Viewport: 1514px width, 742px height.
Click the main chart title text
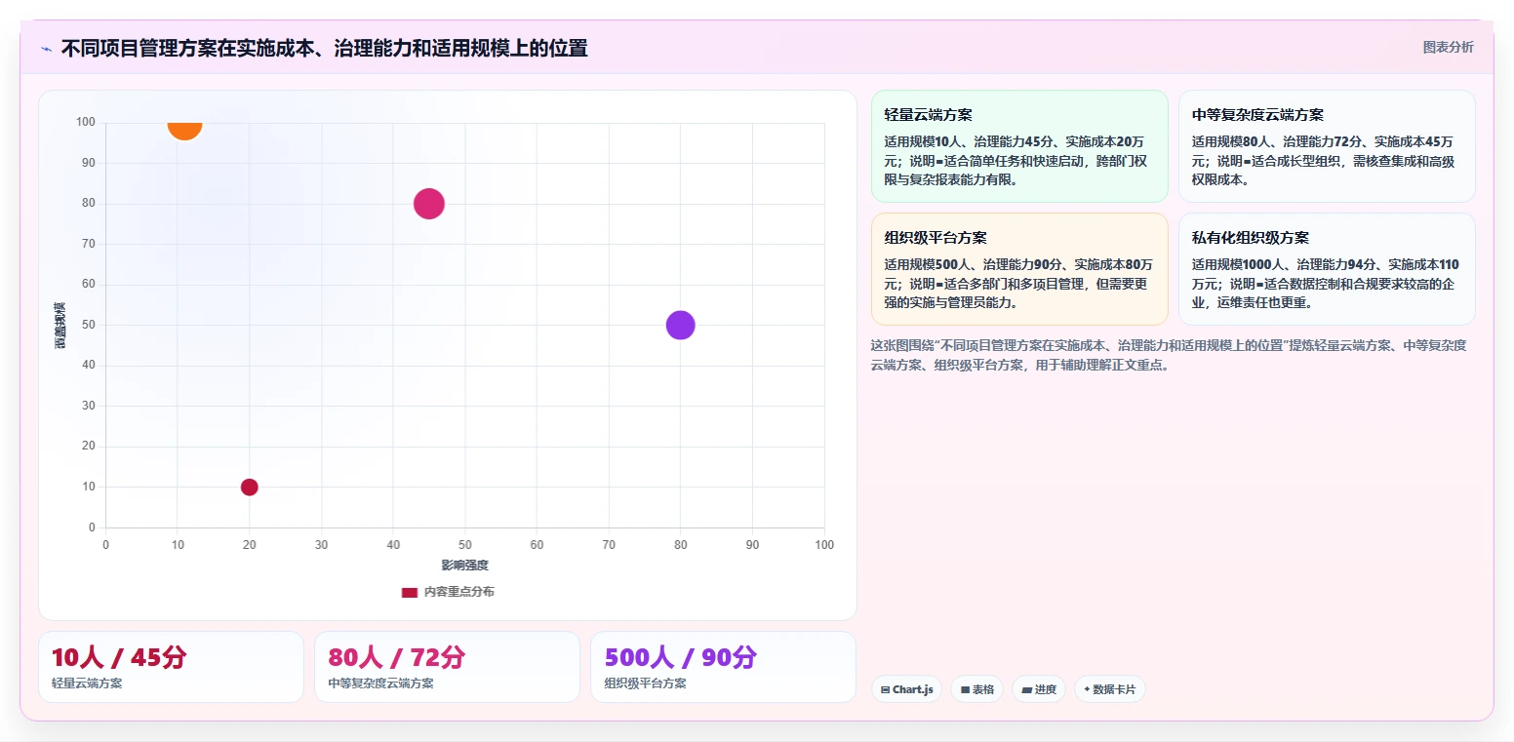pyautogui.click(x=324, y=49)
